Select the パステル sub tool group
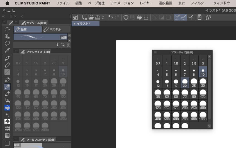 coord(57,29)
